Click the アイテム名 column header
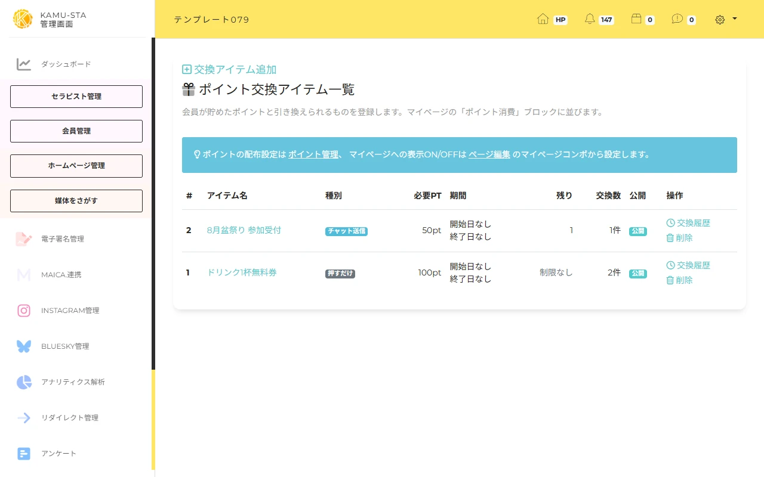The height and width of the screenshot is (477, 764). click(227, 196)
